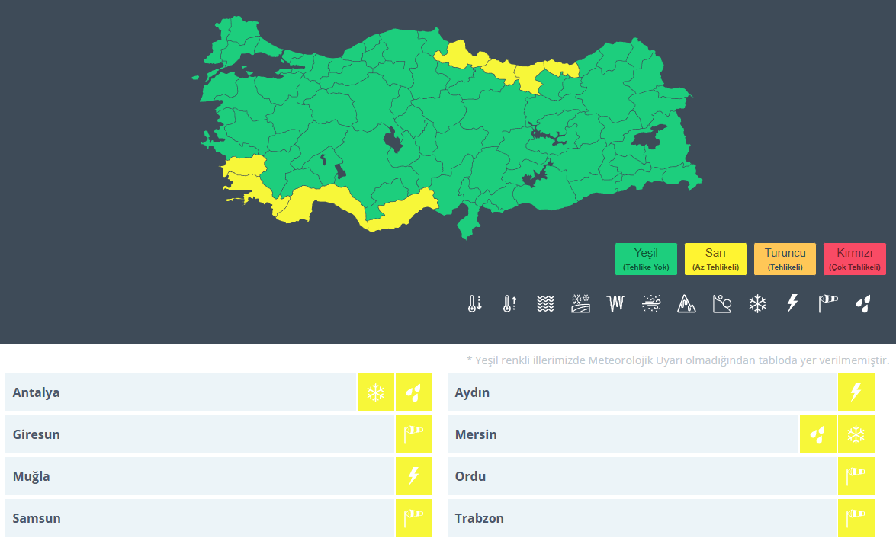Select the fog waves filter icon
896x541 pixels.
(544, 304)
